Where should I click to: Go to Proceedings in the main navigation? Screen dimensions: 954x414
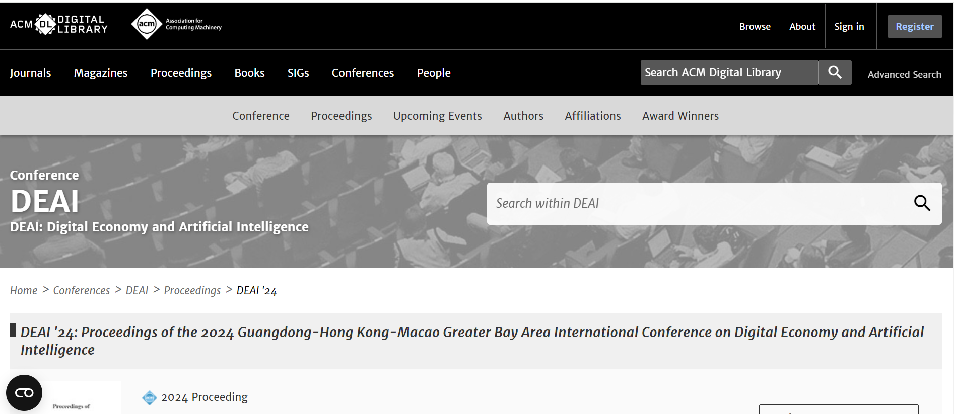coord(181,73)
